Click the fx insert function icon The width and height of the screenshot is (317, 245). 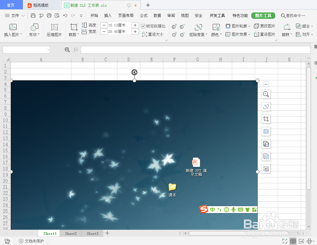(x=76, y=49)
